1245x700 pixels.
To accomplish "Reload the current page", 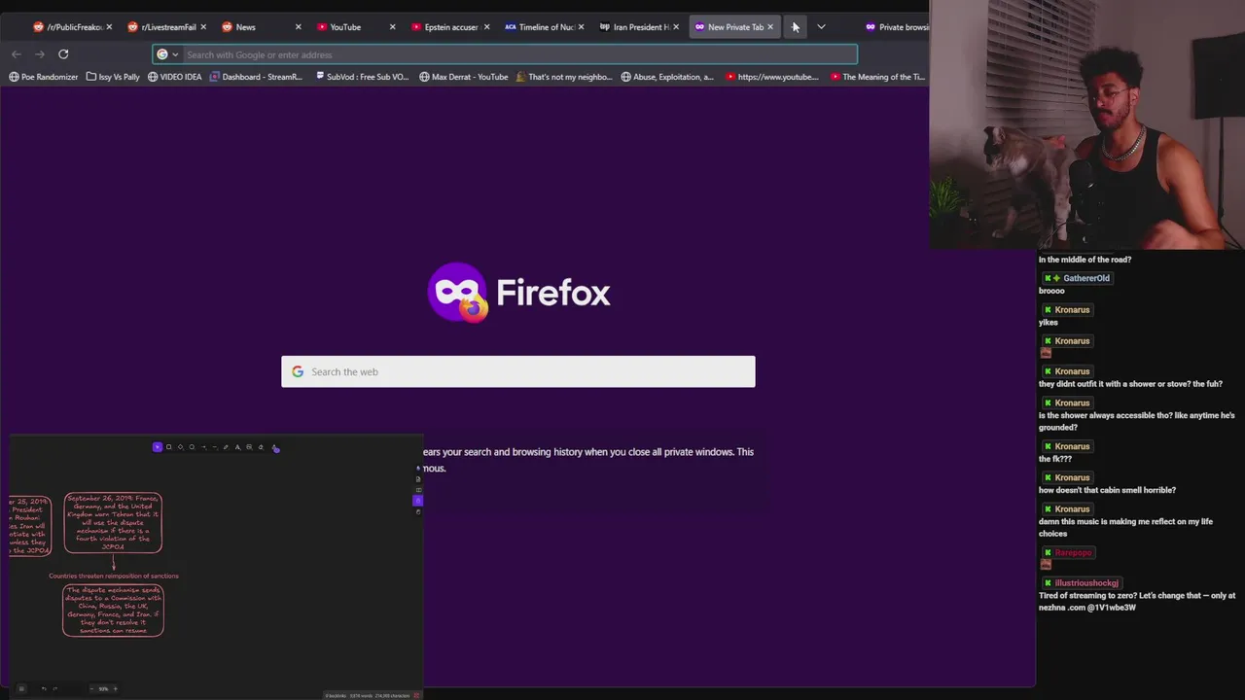I will (x=63, y=54).
